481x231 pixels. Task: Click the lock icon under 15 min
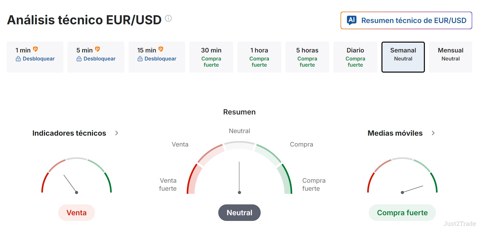[140, 59]
